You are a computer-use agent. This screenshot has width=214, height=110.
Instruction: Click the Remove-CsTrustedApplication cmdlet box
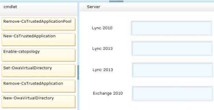coord(38,86)
